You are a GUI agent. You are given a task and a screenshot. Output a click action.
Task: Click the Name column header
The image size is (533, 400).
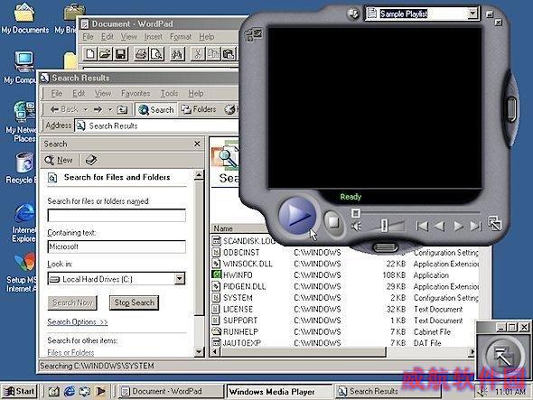238,228
